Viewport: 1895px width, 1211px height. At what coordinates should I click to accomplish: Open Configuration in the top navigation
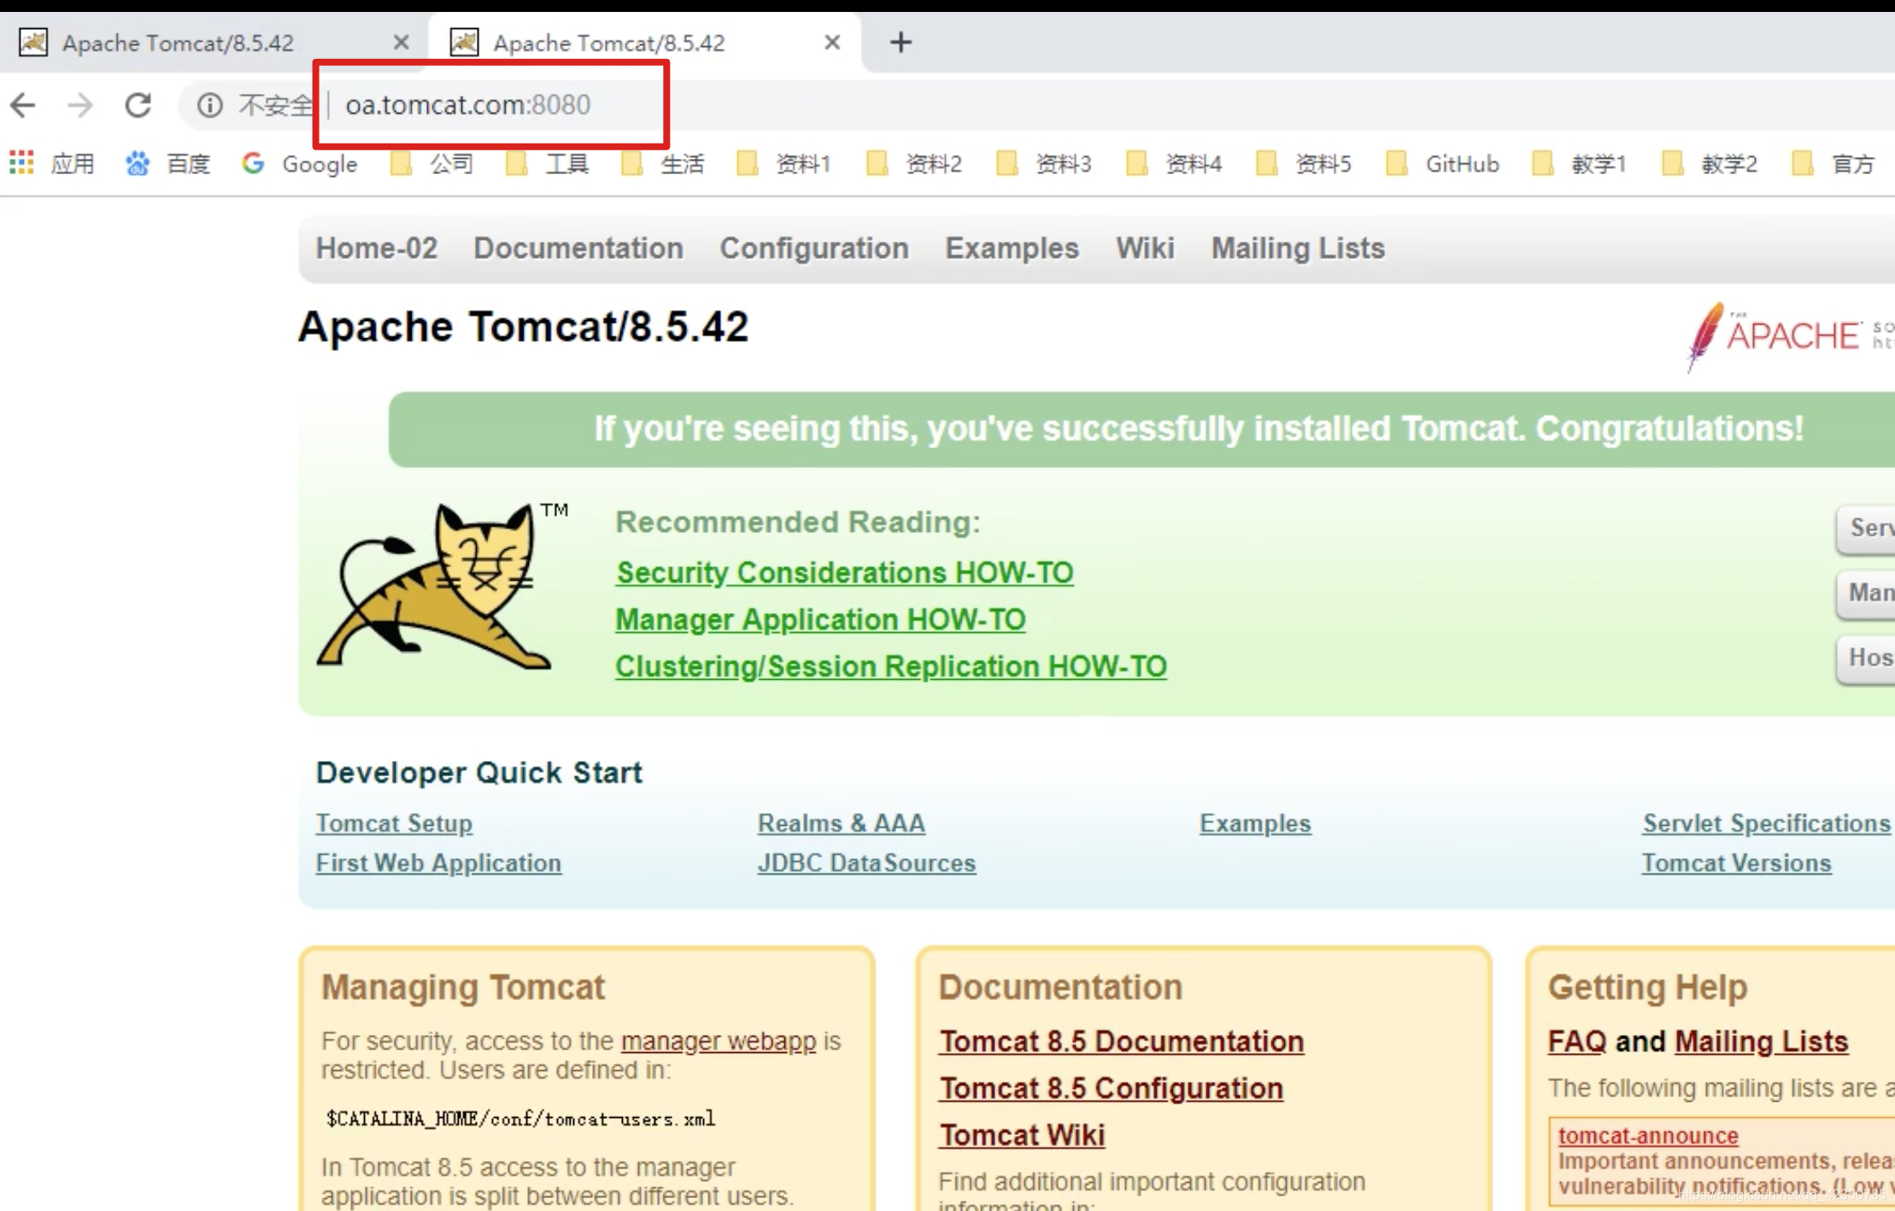pos(814,249)
